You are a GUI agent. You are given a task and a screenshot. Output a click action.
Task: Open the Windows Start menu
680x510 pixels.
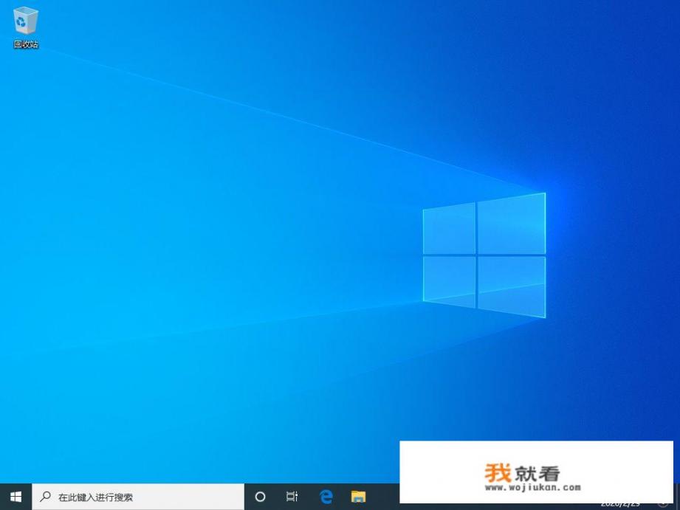(x=16, y=497)
